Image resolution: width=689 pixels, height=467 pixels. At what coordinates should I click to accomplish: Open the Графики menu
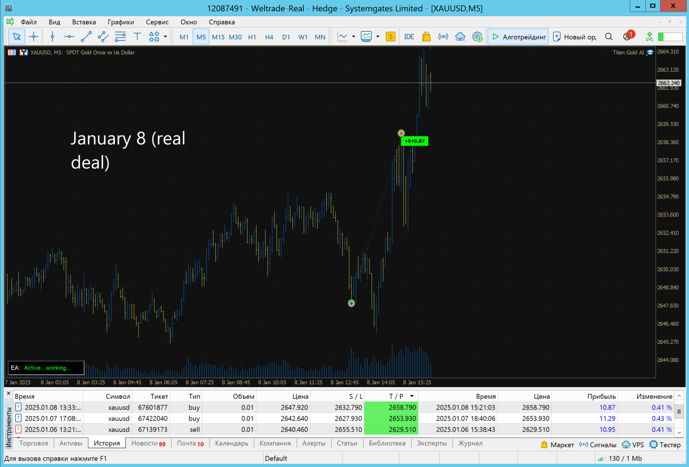point(121,22)
